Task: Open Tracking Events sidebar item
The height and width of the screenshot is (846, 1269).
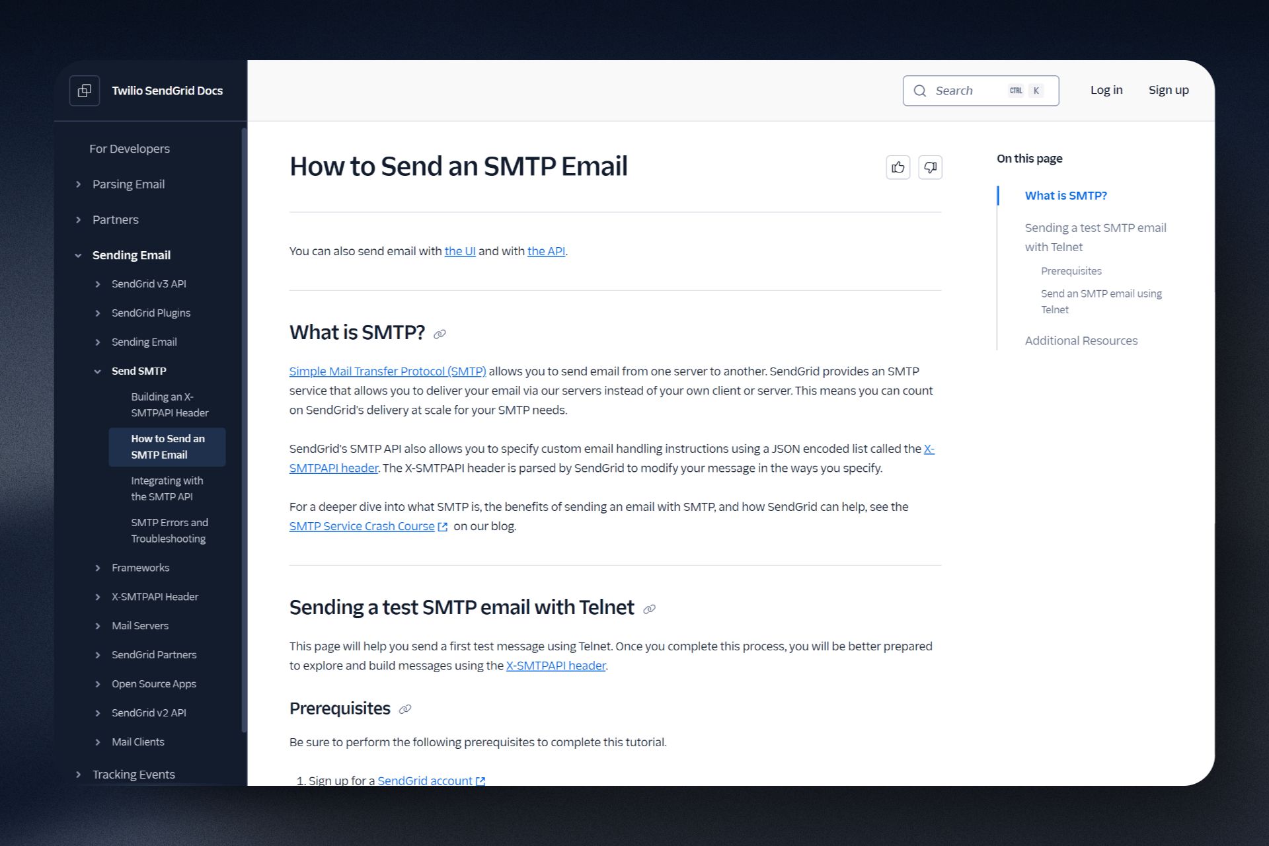Action: tap(134, 775)
